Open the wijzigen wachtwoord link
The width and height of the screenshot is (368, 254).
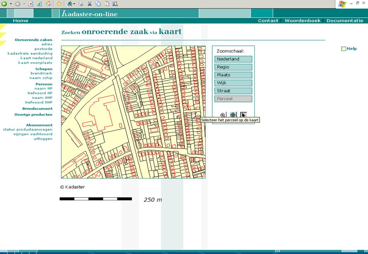tap(33, 134)
